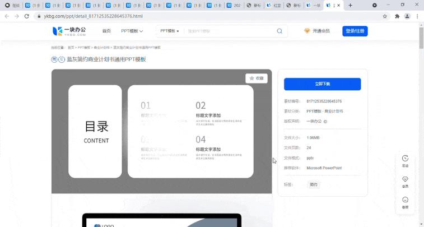Open the Chrome three-dot menu
This screenshot has height=227, width=424.
tap(417, 16)
